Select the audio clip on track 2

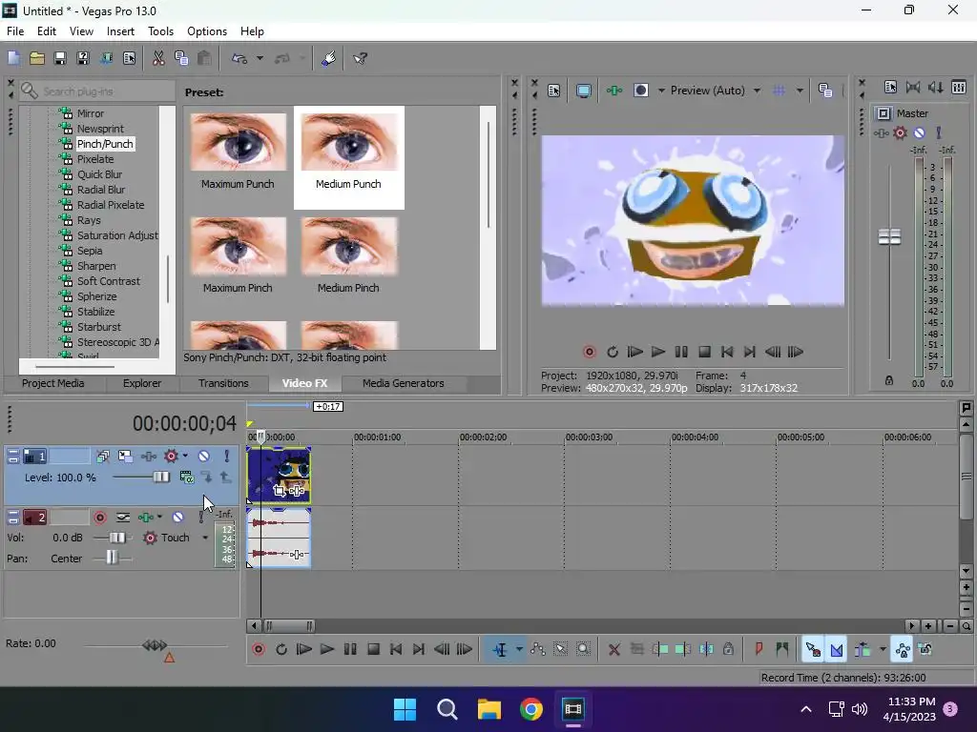[279, 538]
